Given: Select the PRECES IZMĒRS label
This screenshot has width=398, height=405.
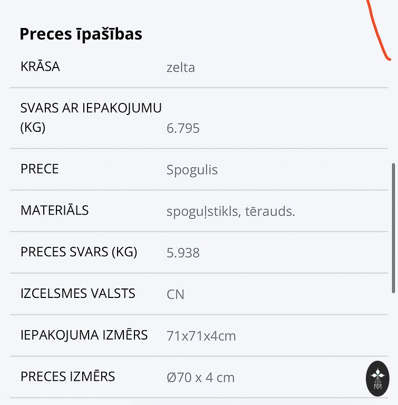Looking at the screenshot, I should [67, 377].
